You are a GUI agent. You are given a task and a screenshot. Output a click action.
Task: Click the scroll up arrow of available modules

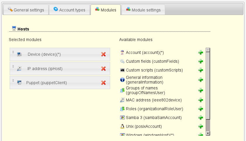tap(208, 50)
